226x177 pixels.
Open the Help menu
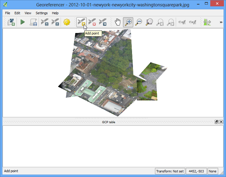point(55,13)
